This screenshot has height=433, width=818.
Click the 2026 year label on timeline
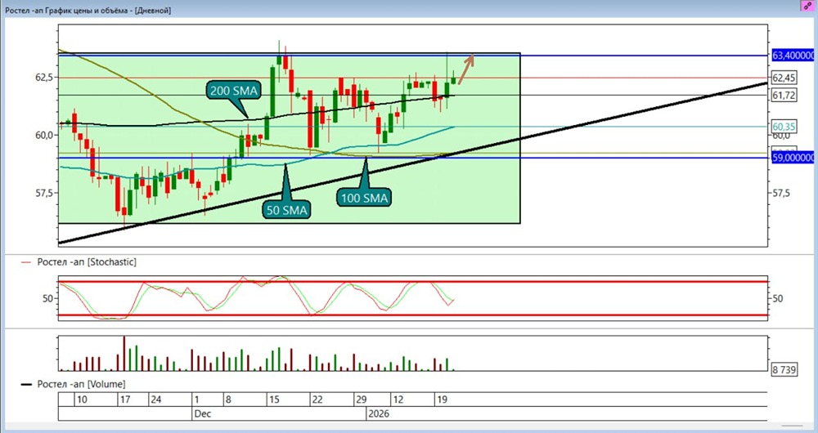tap(379, 413)
